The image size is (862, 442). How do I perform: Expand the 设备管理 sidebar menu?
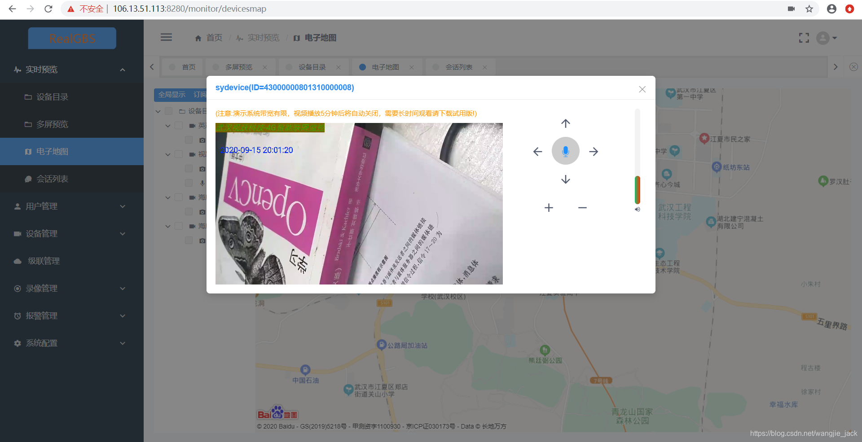72,234
